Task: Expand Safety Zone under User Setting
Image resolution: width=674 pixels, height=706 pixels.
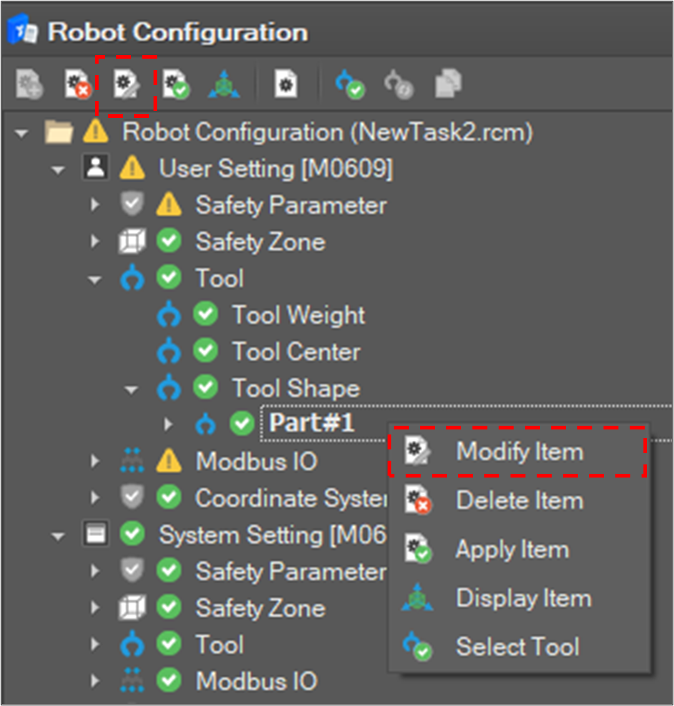Action: click(x=95, y=242)
